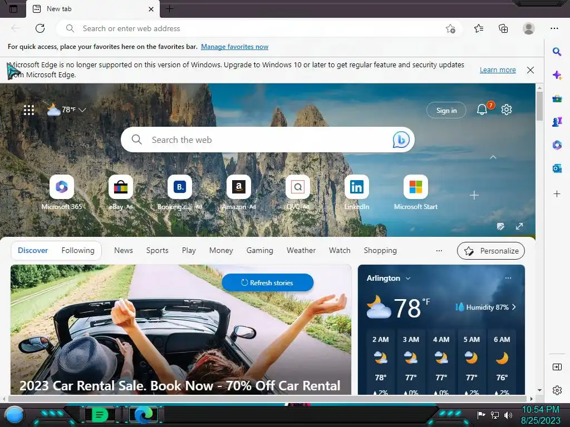The height and width of the screenshot is (427, 570).
Task: Open the sidebar Tools briefcase icon
Action: 557,99
